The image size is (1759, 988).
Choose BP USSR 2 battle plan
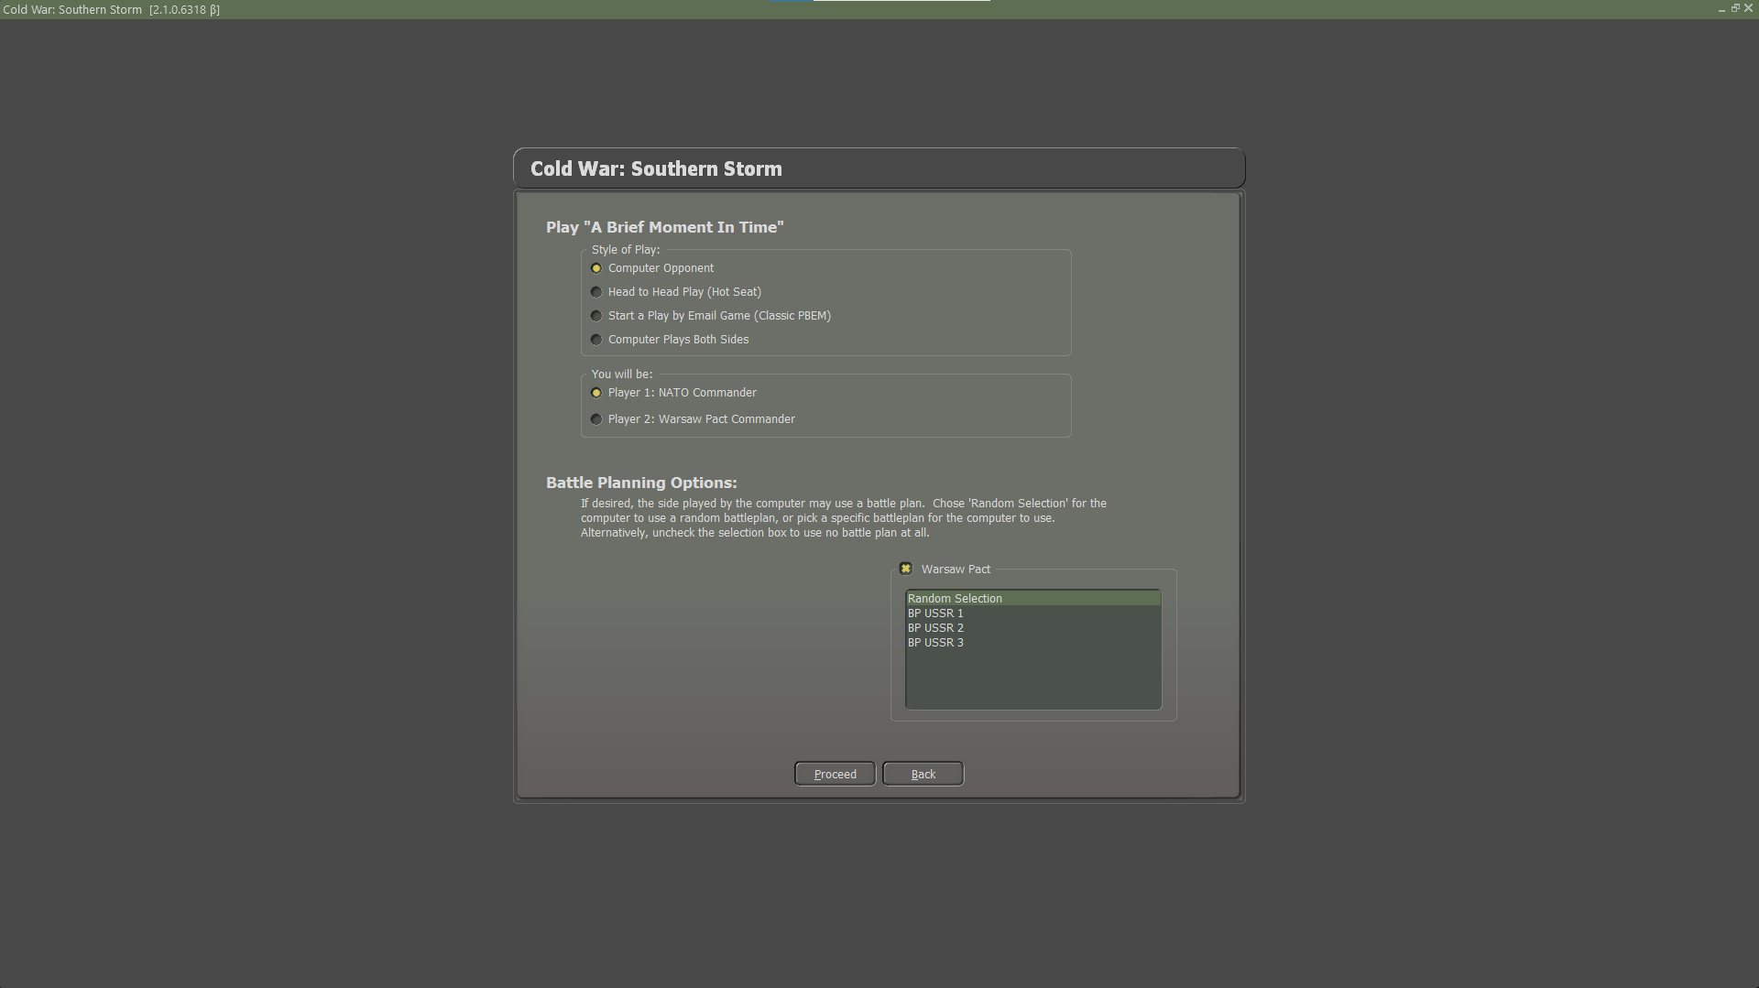(1032, 628)
